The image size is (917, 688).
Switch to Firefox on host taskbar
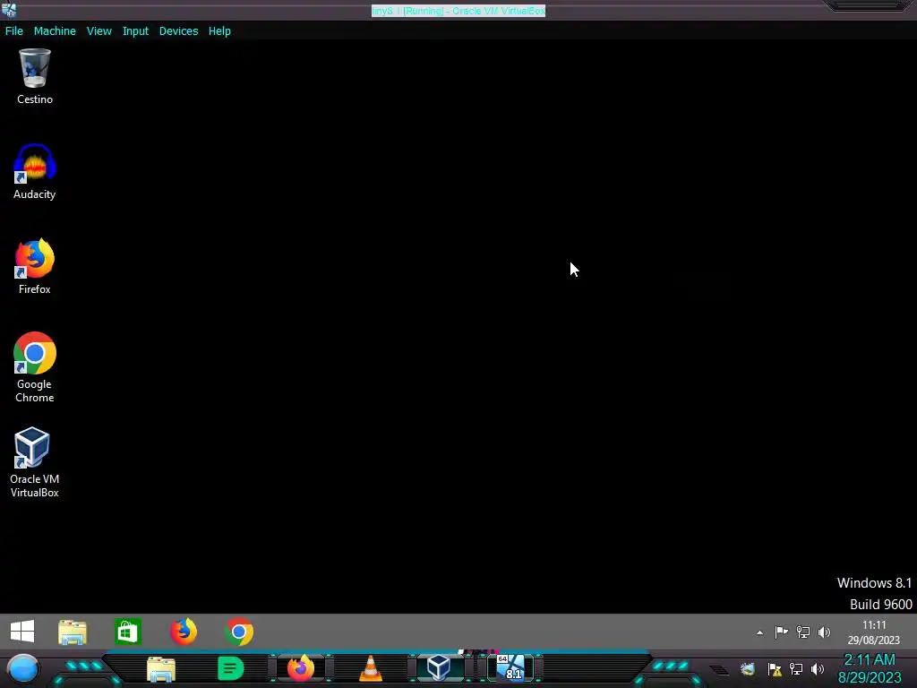(301, 668)
